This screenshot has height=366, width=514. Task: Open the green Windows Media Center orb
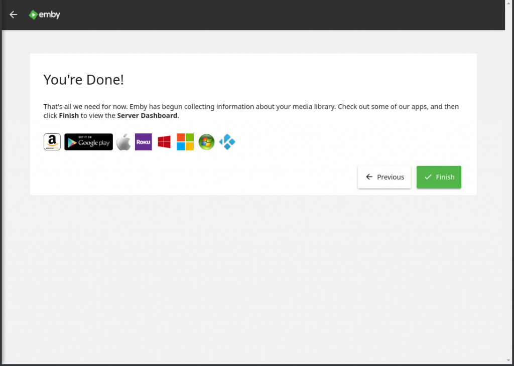[x=206, y=142]
